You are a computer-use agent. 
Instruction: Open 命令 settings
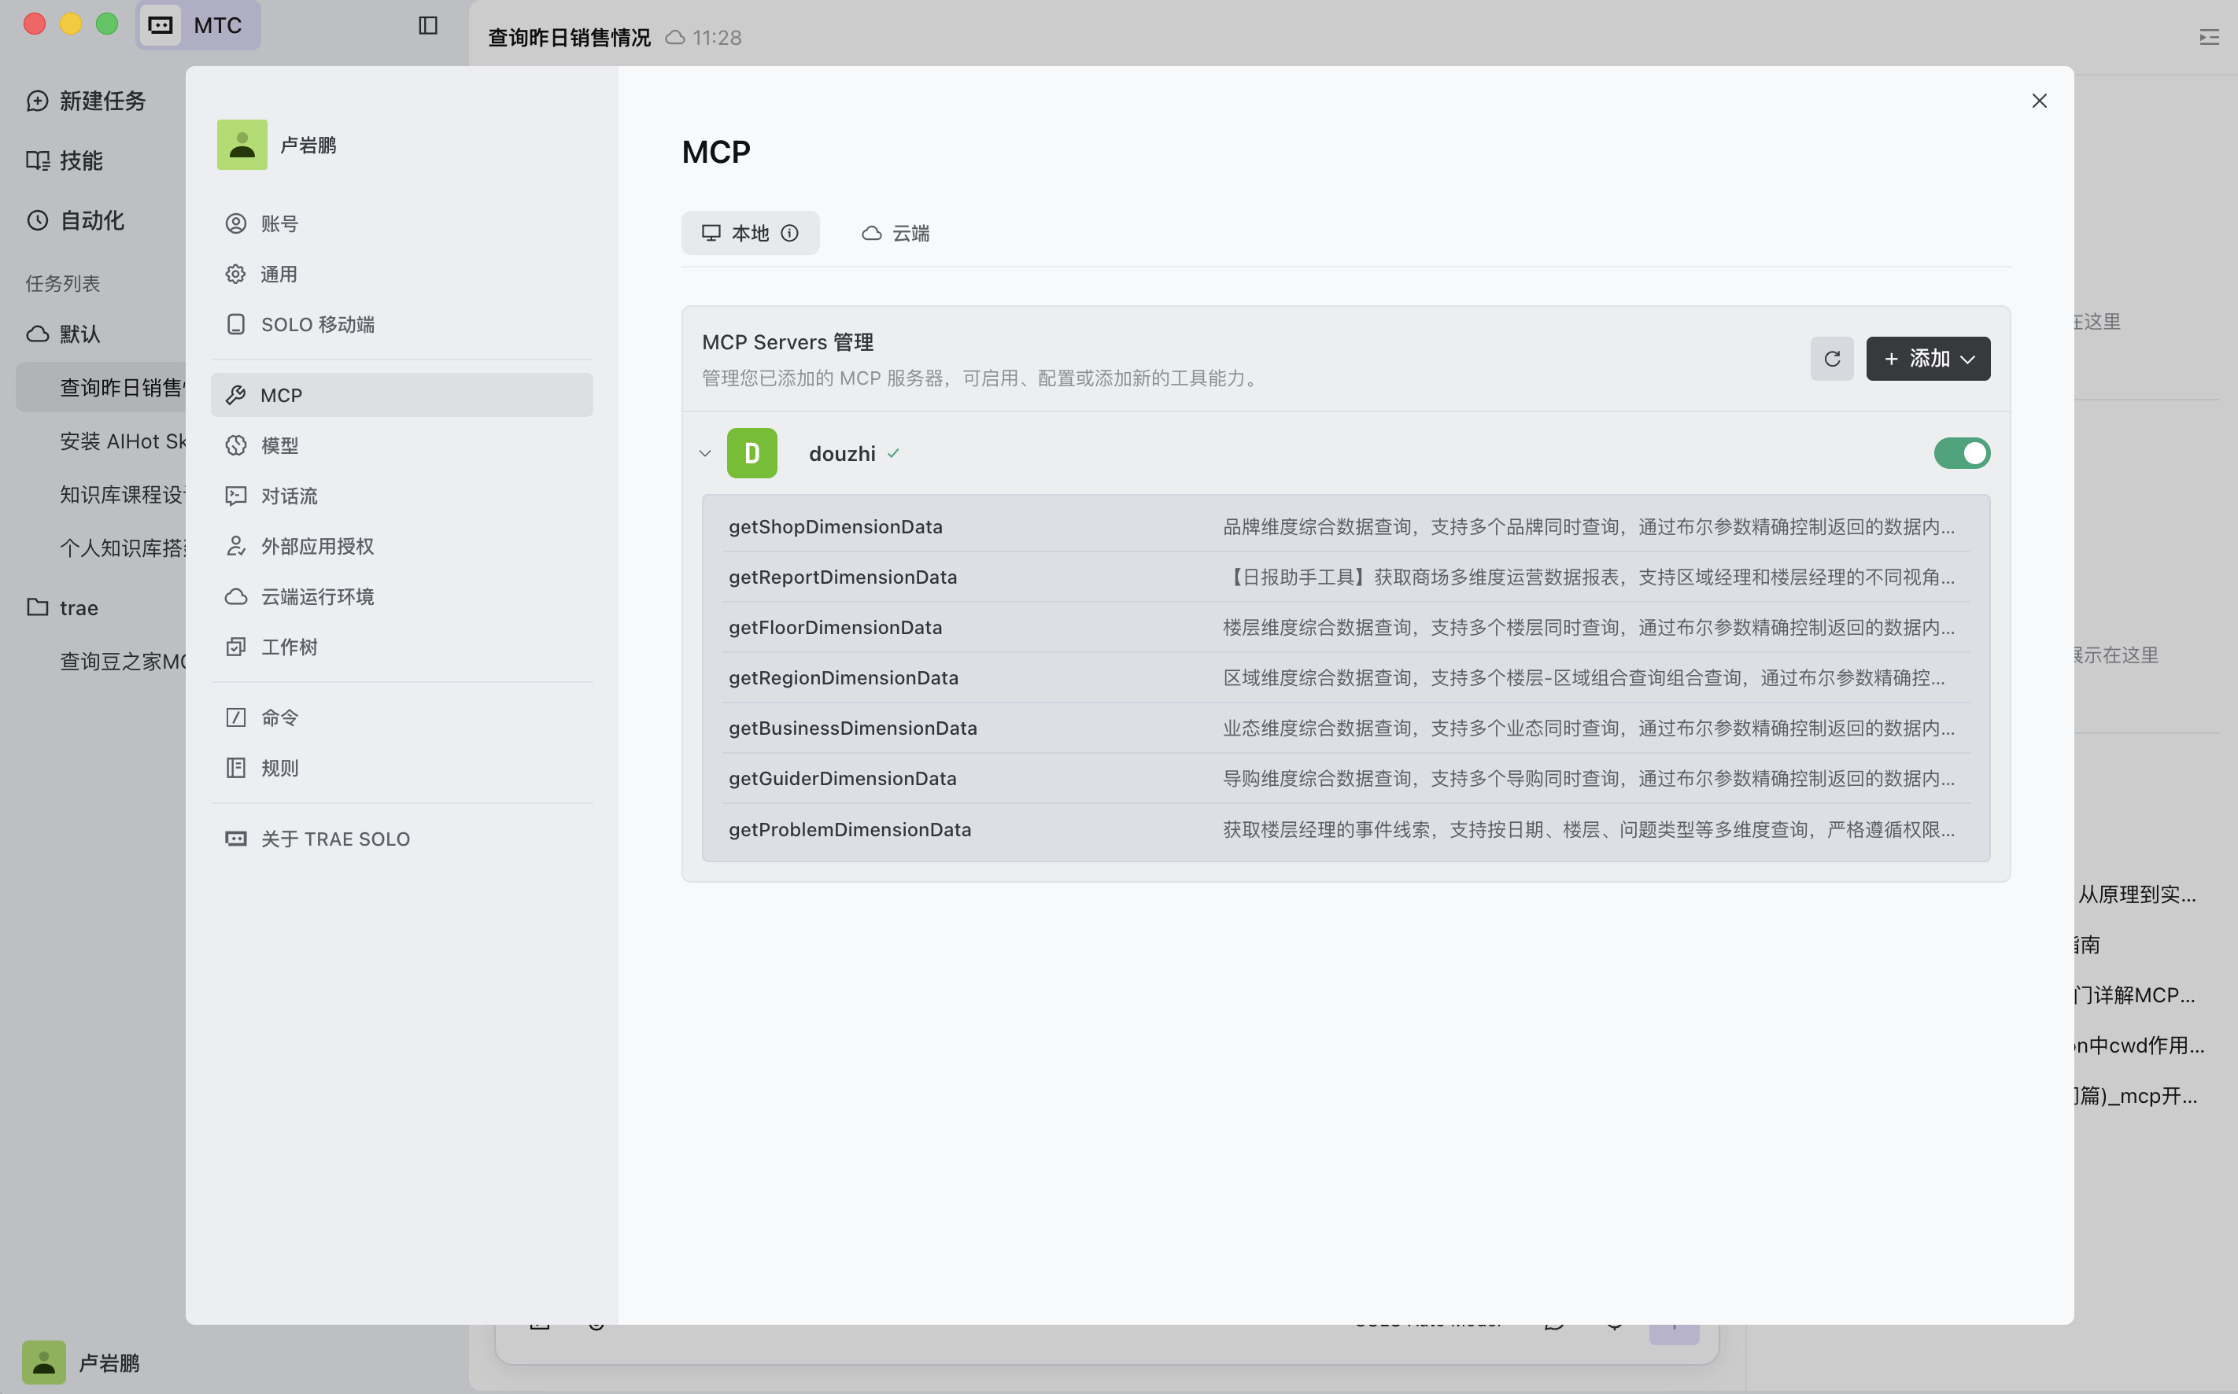point(401,717)
